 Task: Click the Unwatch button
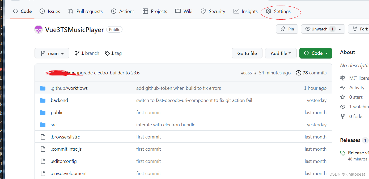point(319,29)
